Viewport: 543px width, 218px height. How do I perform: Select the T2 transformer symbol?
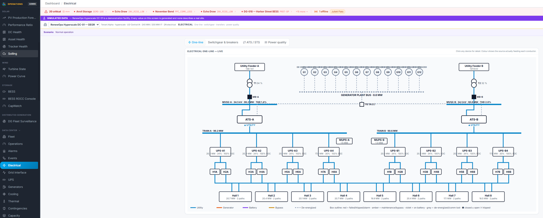[474, 83]
